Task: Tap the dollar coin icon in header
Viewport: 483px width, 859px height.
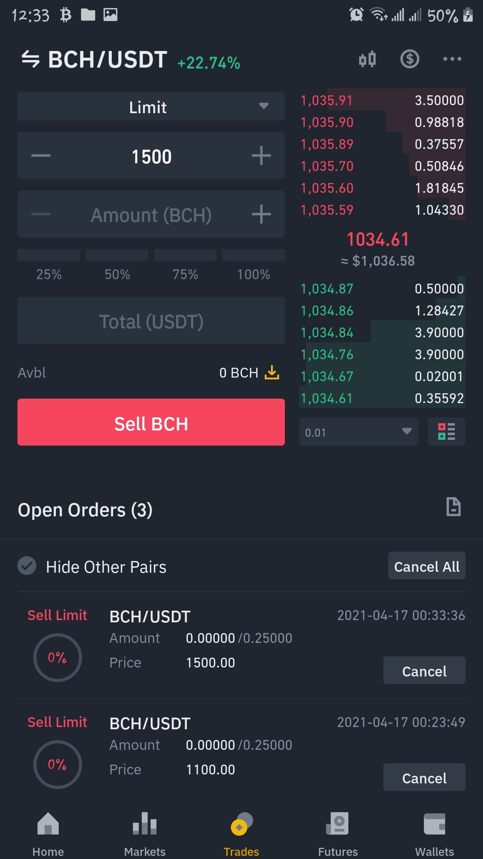Action: click(x=410, y=59)
